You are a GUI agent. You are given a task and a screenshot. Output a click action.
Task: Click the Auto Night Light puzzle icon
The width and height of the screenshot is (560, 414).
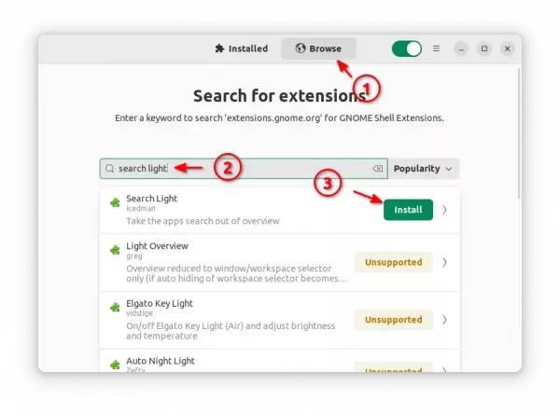[115, 365]
